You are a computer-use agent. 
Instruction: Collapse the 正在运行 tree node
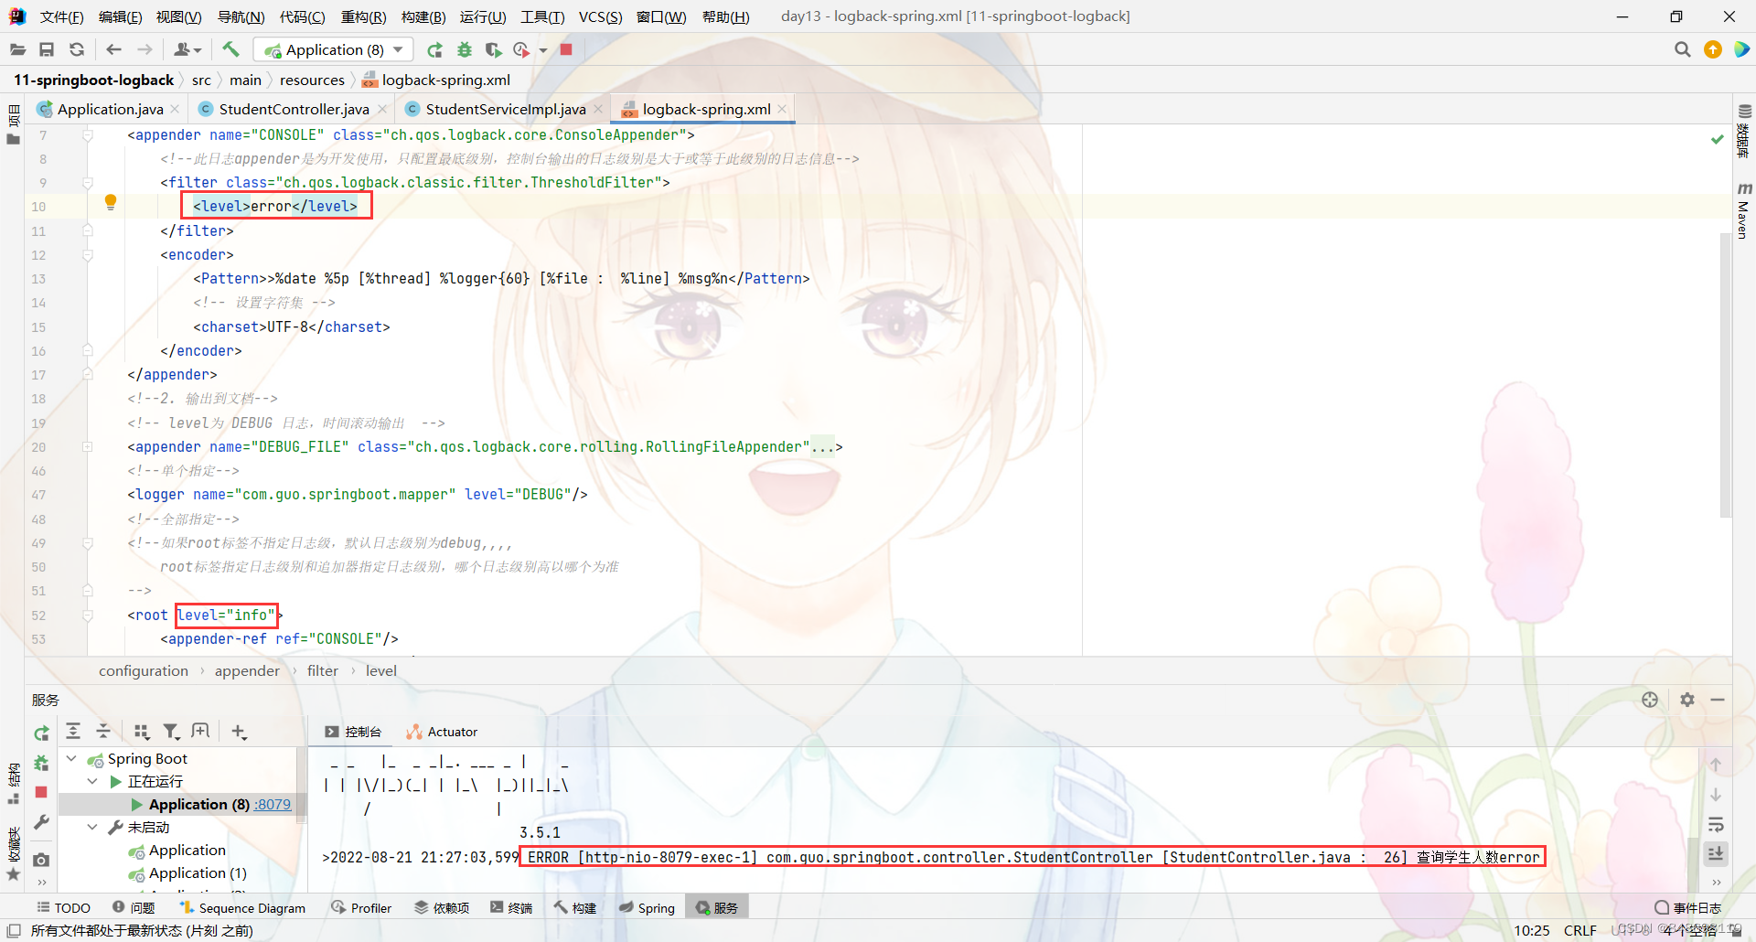(92, 781)
